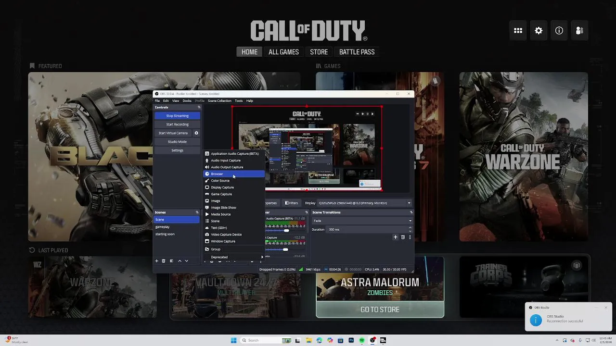Select Browser source from menu
The width and height of the screenshot is (616, 346).
pyautogui.click(x=234, y=174)
